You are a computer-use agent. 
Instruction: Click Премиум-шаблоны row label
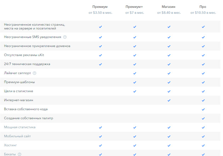tap(19, 82)
